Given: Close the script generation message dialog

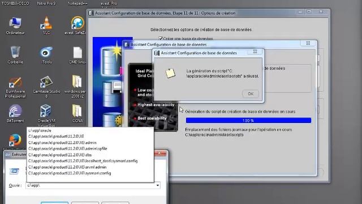Looking at the screenshot, I should 255,52.
